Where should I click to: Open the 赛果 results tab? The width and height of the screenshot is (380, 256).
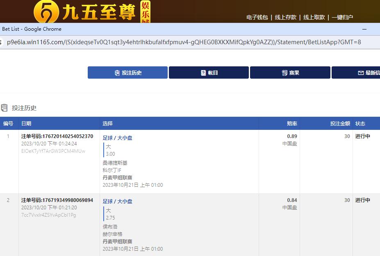(x=290, y=72)
